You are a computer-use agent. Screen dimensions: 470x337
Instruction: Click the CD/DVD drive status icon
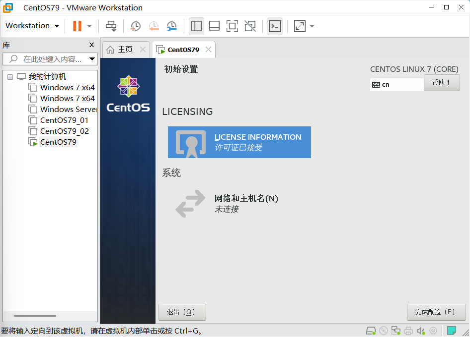coord(384,331)
